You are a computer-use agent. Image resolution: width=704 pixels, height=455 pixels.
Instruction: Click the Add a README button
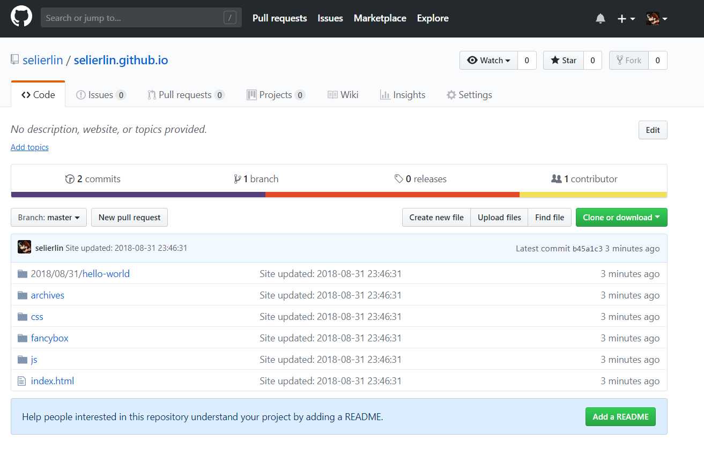point(620,416)
